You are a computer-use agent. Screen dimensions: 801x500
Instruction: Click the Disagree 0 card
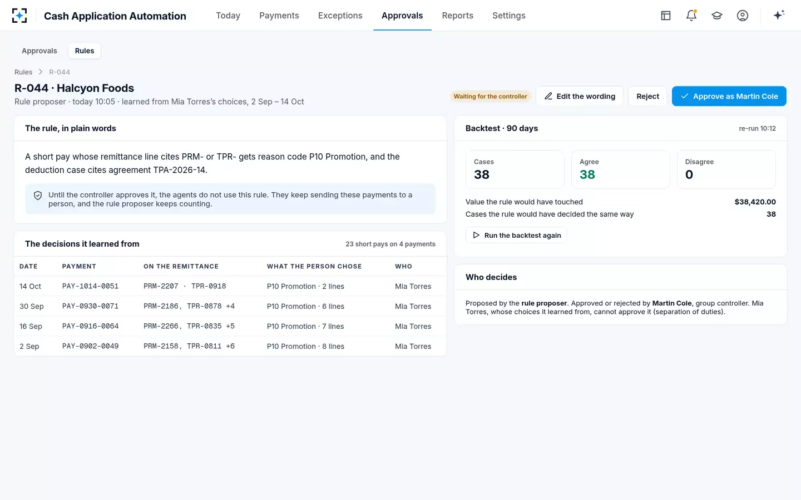726,169
